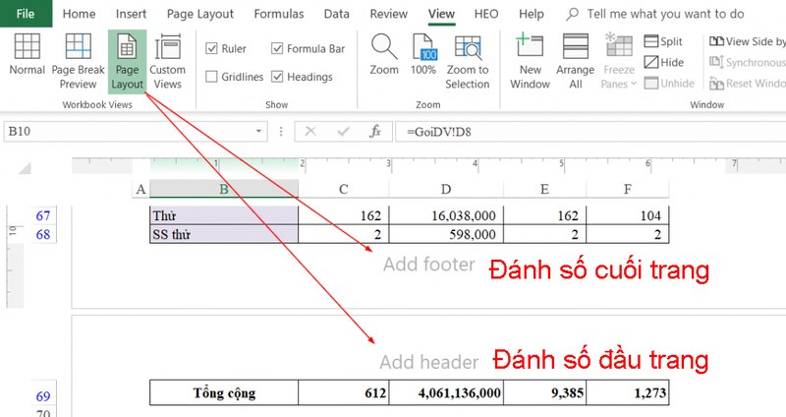Switch to the Formulas tab
The image size is (786, 417).
tap(279, 14)
